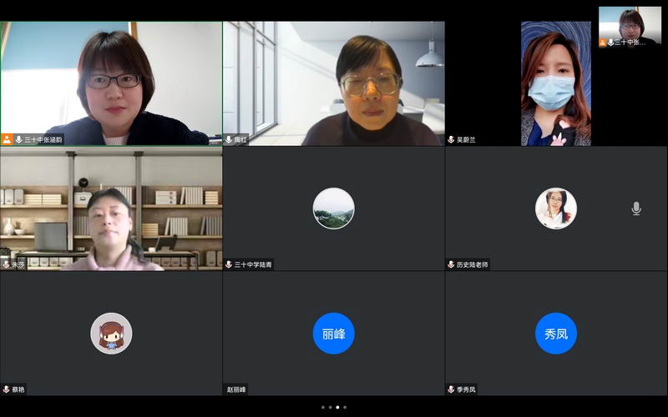The height and width of the screenshot is (417, 668).
Task: Select 朱莎's video tile with bookshelf background
Action: (111, 208)
